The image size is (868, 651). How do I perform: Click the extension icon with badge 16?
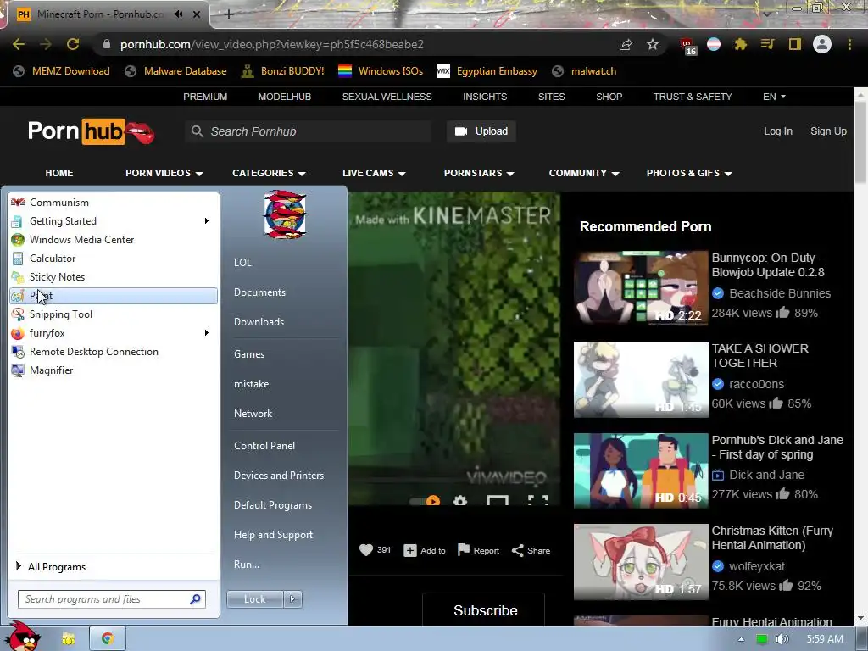[687, 46]
